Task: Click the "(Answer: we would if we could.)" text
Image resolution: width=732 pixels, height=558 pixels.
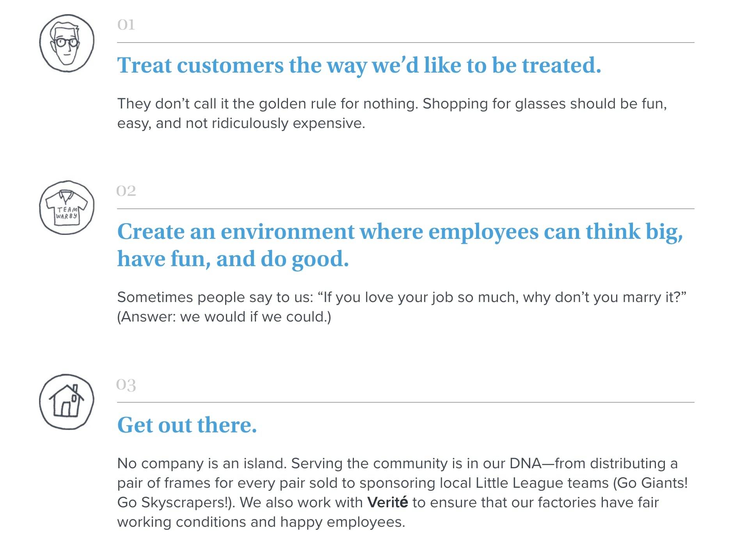Action: pyautogui.click(x=224, y=316)
